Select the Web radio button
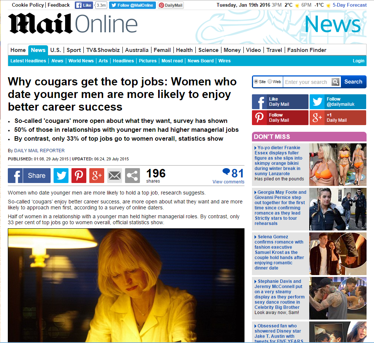 [x=270, y=82]
